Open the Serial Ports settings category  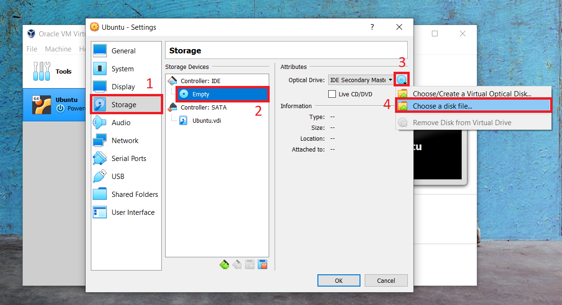[x=126, y=158]
